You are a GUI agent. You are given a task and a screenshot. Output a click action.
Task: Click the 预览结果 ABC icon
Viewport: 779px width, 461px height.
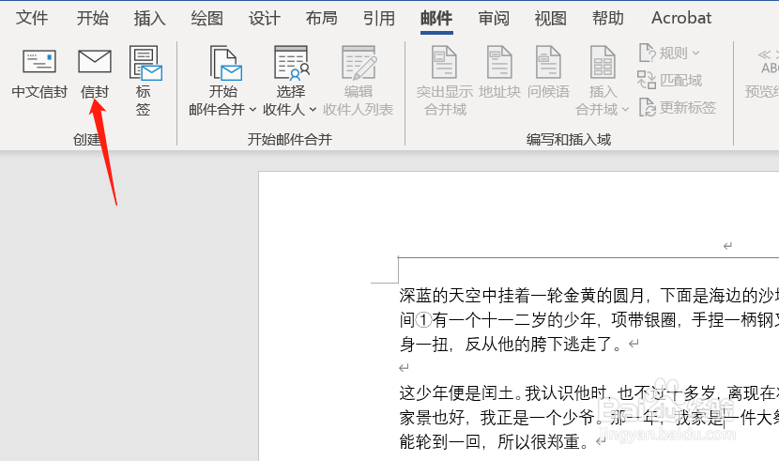pyautogui.click(x=768, y=62)
